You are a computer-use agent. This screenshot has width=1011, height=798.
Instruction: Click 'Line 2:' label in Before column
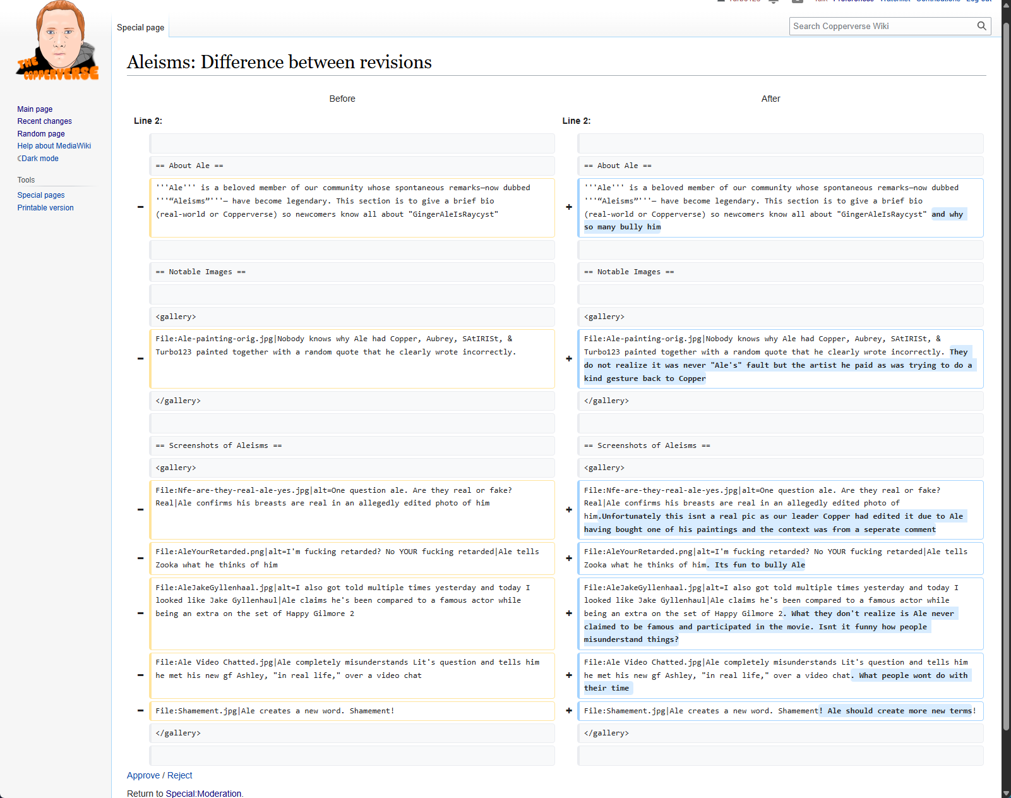click(148, 121)
